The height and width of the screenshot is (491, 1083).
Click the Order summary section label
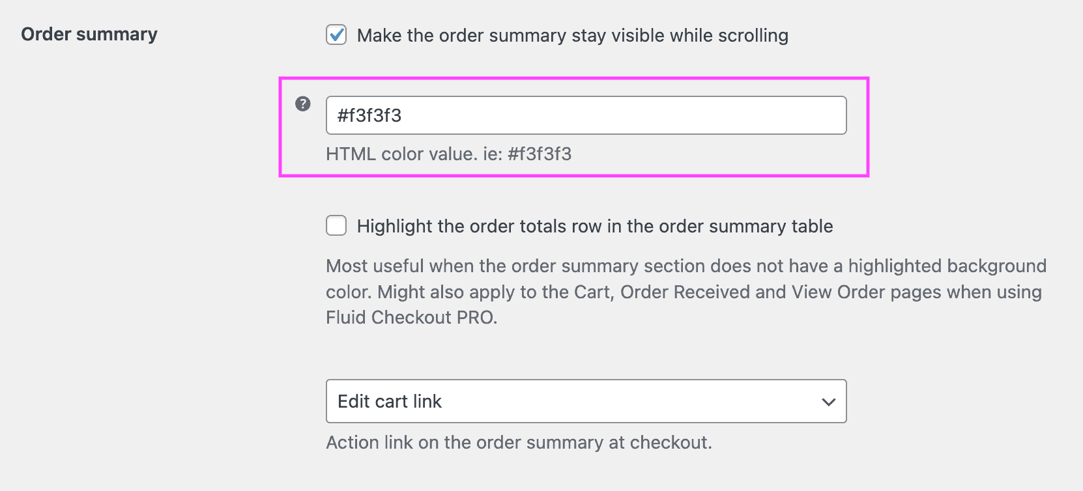[89, 34]
